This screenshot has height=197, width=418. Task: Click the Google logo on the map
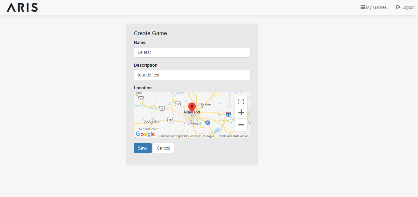145,134
